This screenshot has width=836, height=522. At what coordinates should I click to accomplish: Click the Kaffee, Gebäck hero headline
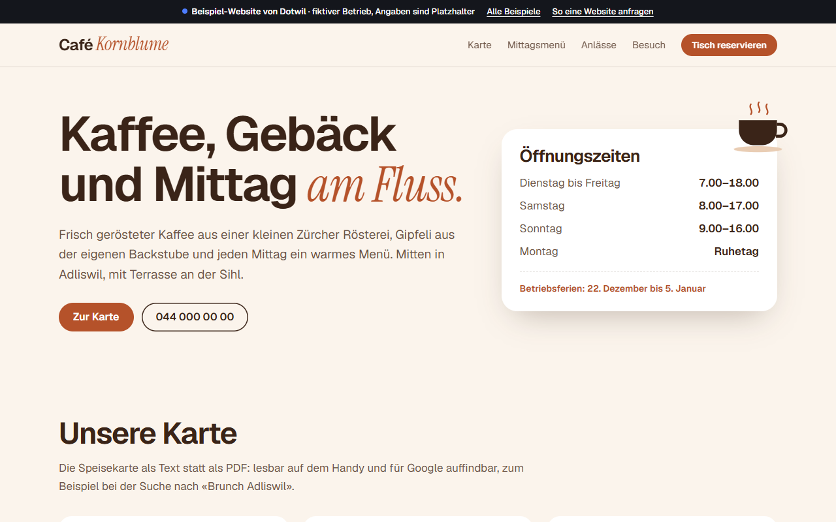point(261,160)
